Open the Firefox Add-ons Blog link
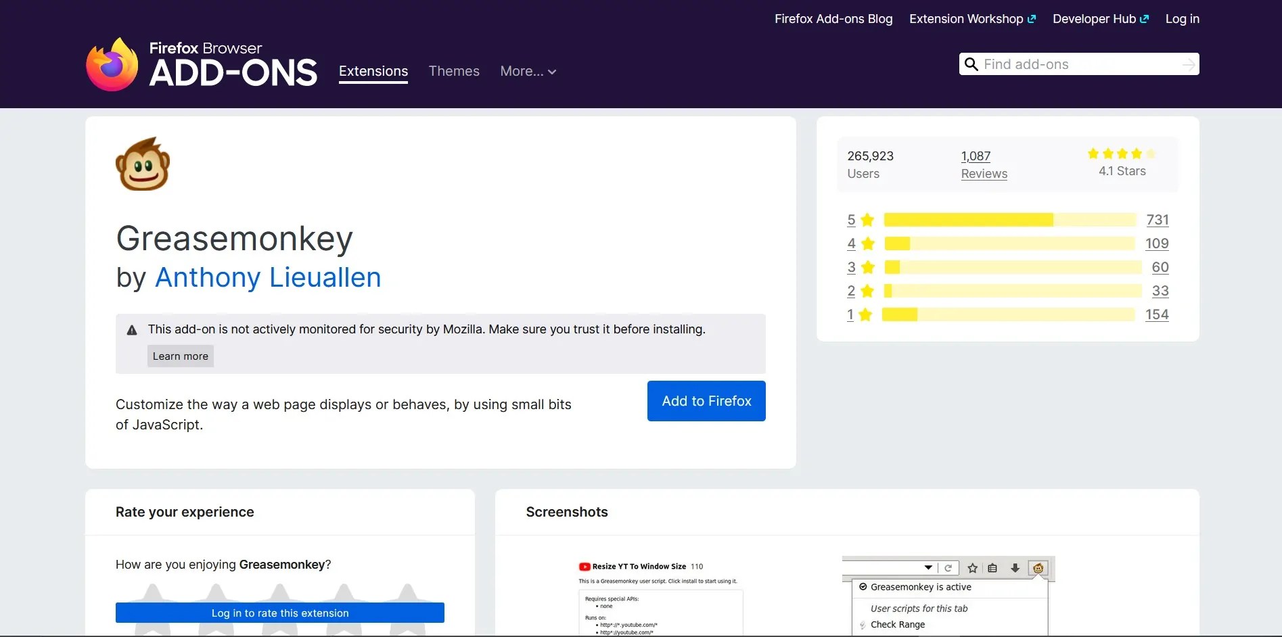The image size is (1282, 637). tap(833, 19)
